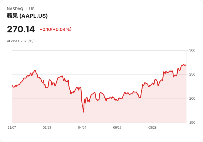Screen dimensions: 203x142
Task: Select the 04/04 date on the x-axis
Action: tap(82, 128)
